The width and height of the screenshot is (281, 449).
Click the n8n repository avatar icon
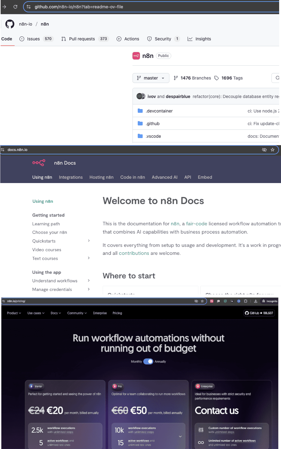coord(136,56)
